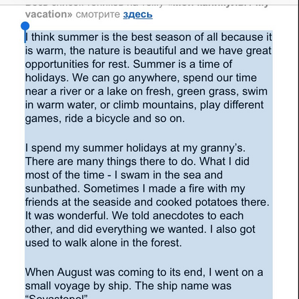The height and width of the screenshot is (299, 299).
Task: Click the word potatoes
Action: click(216, 202)
